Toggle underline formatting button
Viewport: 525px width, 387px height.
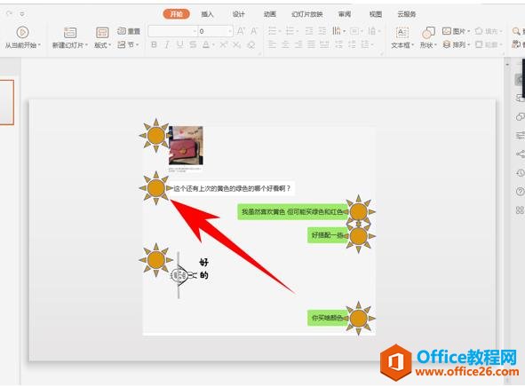(180, 44)
